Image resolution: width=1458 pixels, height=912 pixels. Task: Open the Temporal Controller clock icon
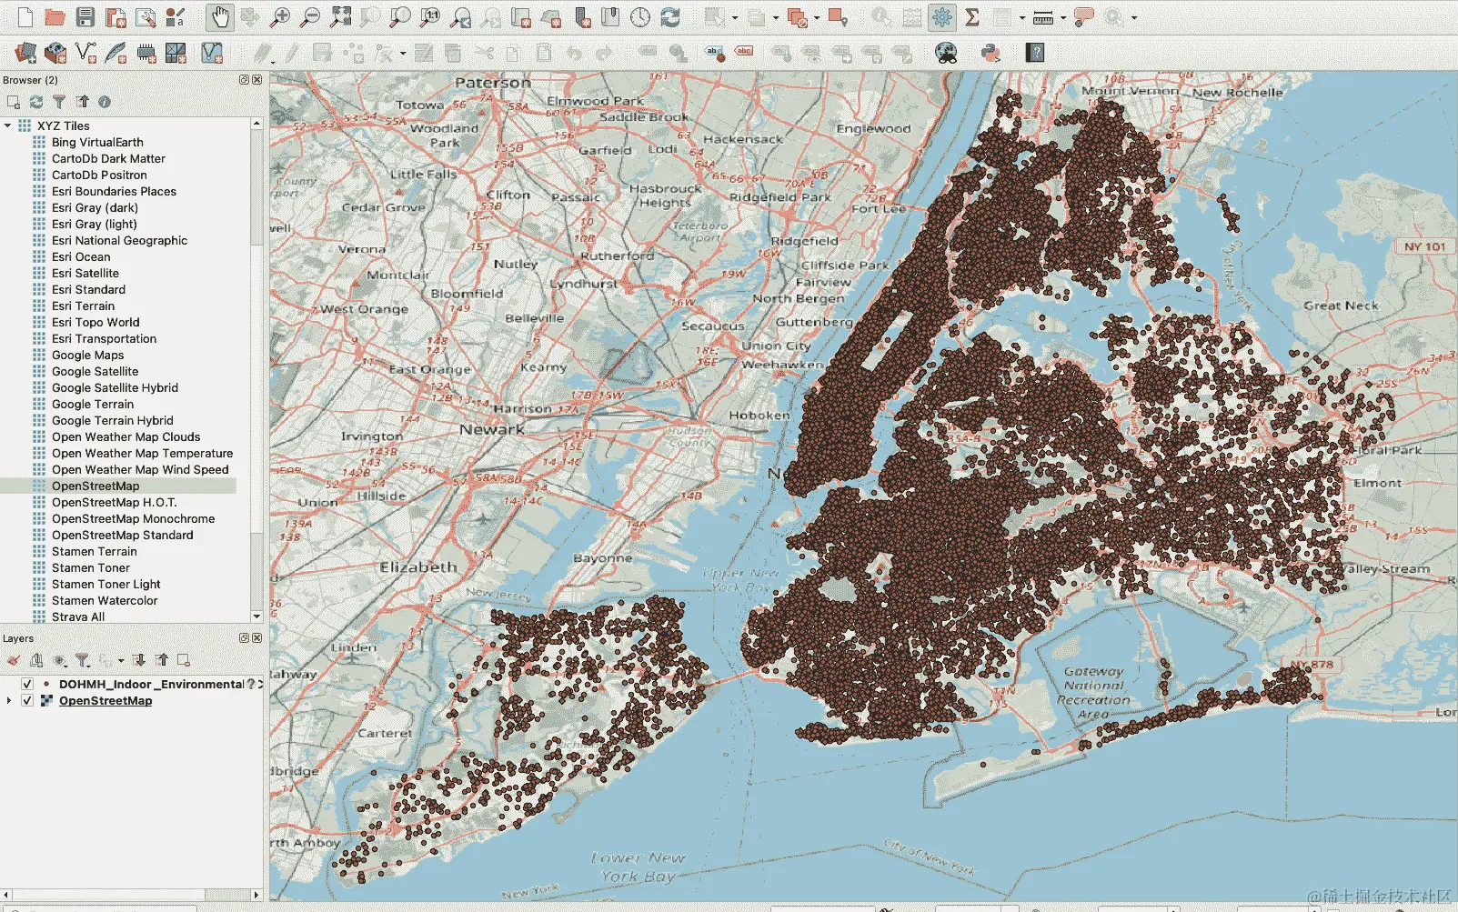pyautogui.click(x=641, y=15)
